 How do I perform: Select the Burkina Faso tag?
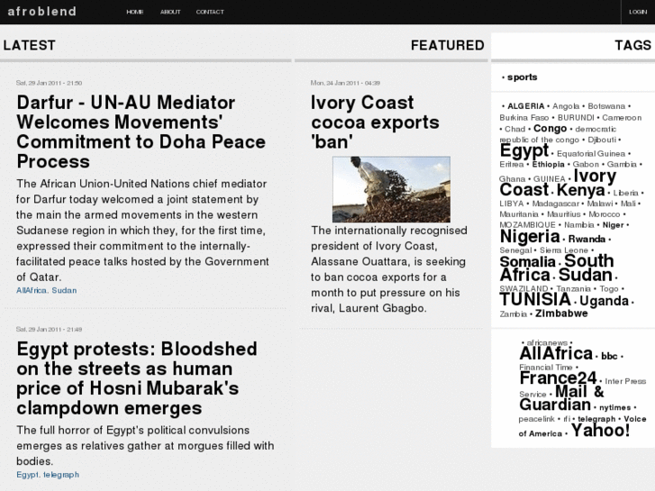[x=524, y=118]
